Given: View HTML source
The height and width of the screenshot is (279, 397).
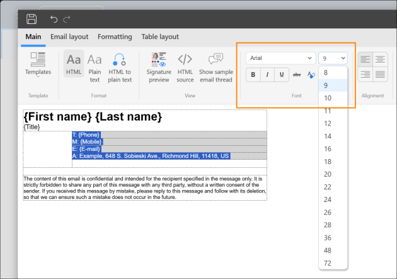Looking at the screenshot, I should (x=185, y=68).
